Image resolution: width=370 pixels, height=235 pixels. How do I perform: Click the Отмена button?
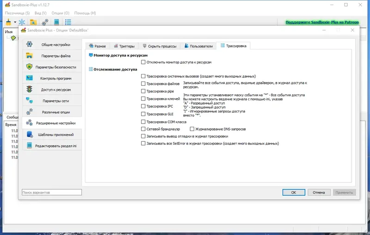pos(319,192)
